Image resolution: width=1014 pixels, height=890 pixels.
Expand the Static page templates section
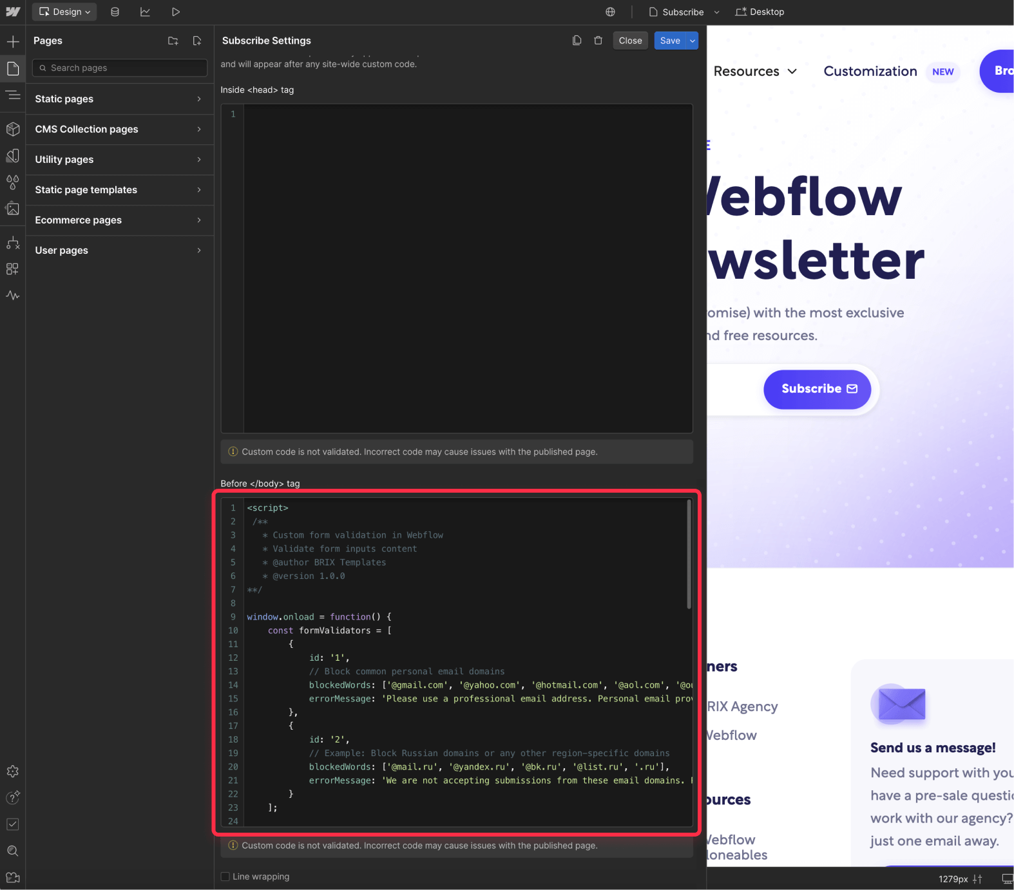pyautogui.click(x=120, y=190)
